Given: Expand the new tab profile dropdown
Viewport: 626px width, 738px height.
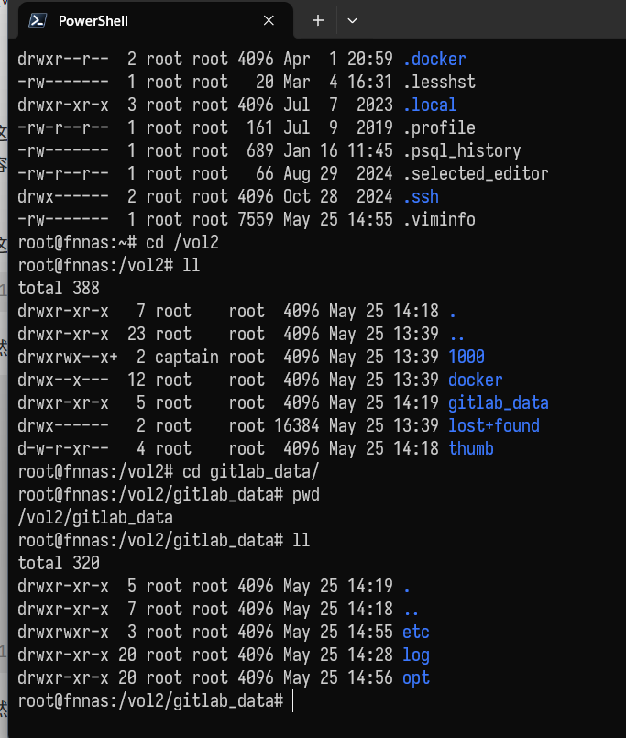Looking at the screenshot, I should (x=352, y=21).
